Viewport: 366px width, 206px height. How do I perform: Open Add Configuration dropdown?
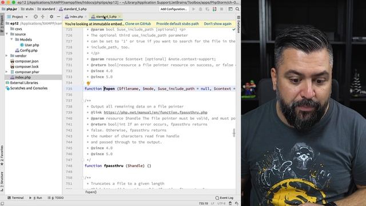point(174,9)
